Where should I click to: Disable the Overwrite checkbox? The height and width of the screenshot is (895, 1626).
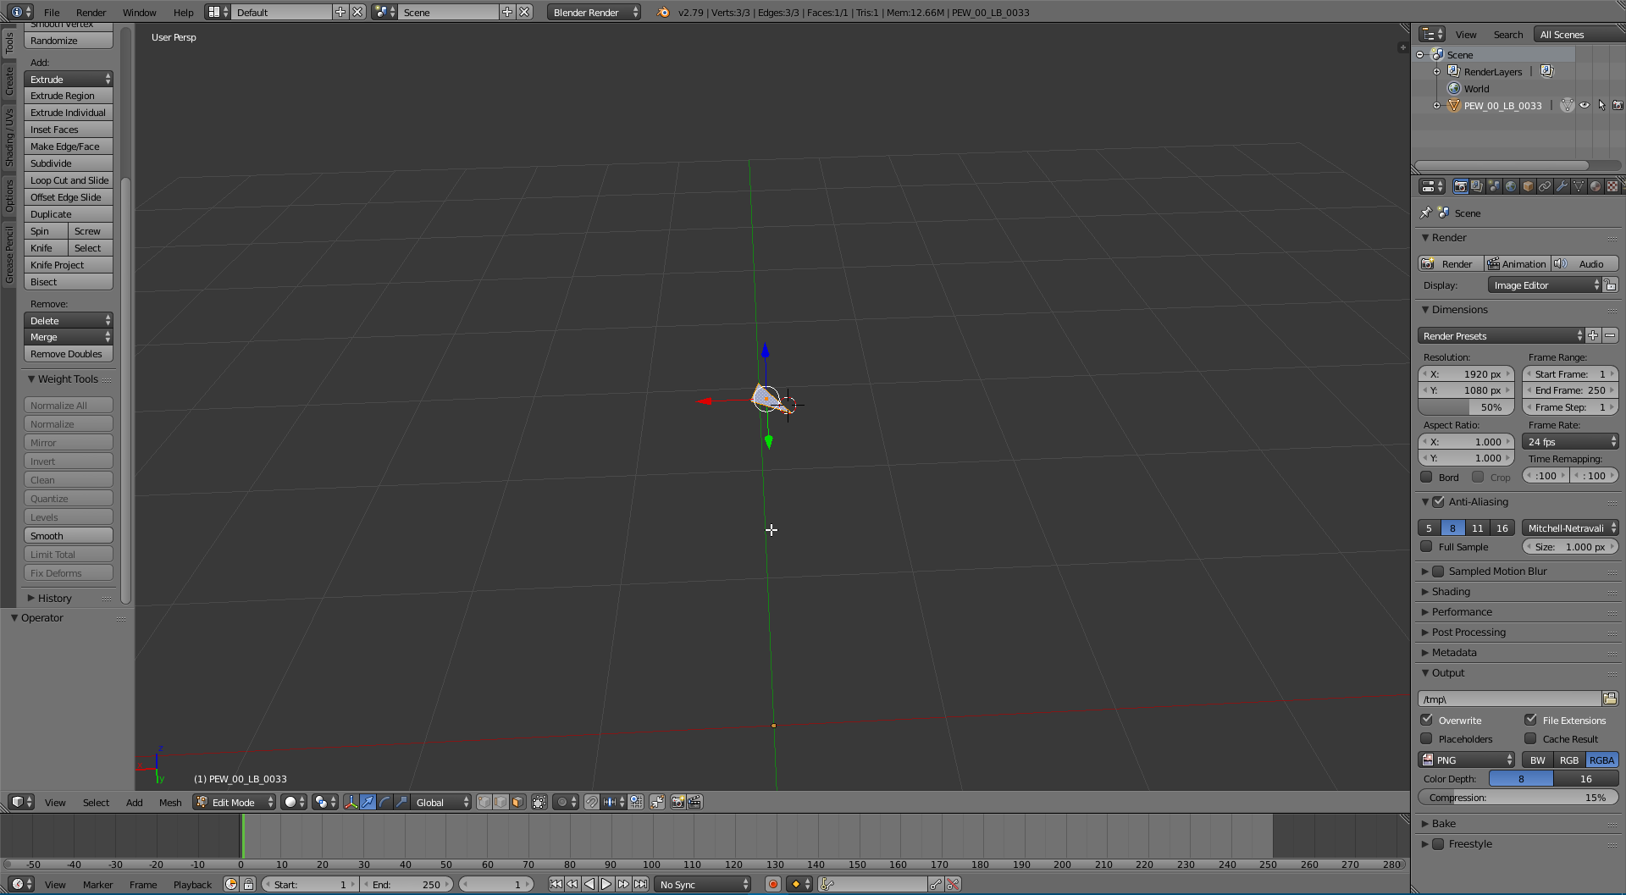pos(1427,720)
